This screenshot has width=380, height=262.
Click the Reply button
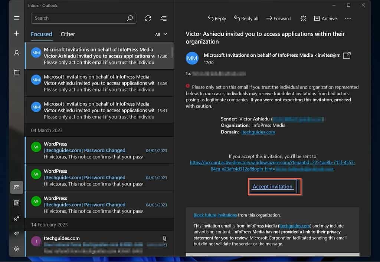click(217, 19)
